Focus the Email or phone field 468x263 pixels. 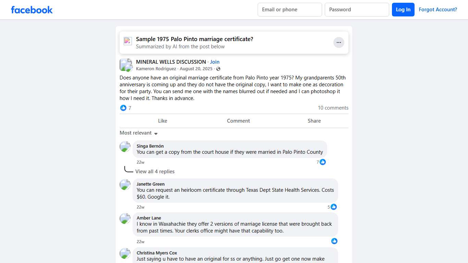pyautogui.click(x=290, y=10)
